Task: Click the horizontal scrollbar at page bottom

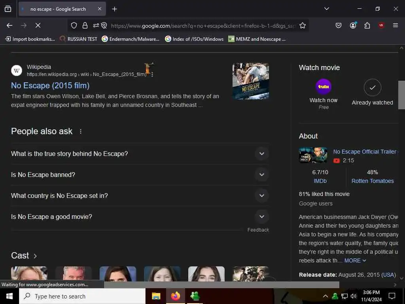Action: pyautogui.click(x=221, y=285)
